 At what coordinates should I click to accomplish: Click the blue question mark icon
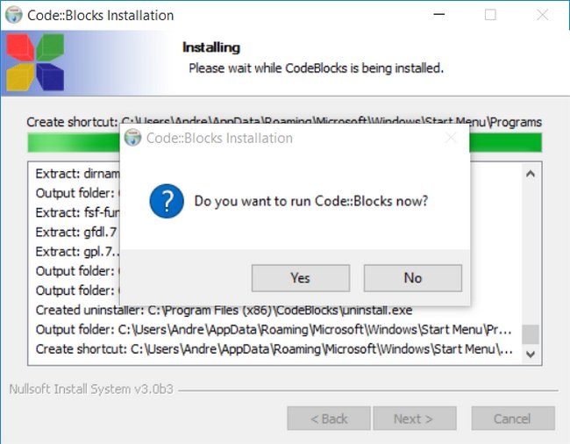[167, 201]
